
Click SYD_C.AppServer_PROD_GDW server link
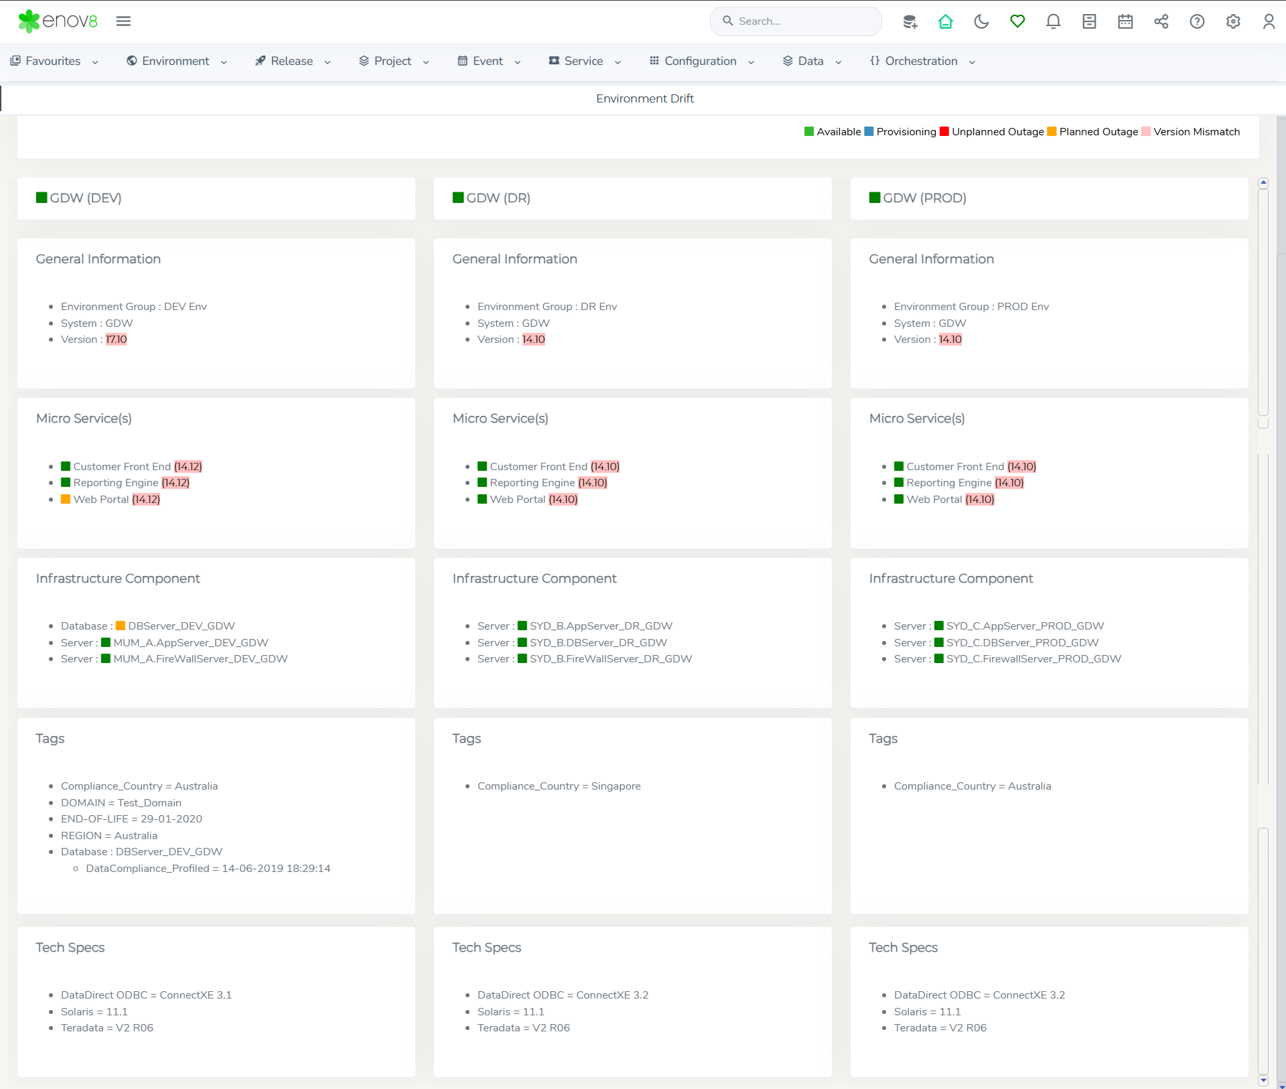1025,626
